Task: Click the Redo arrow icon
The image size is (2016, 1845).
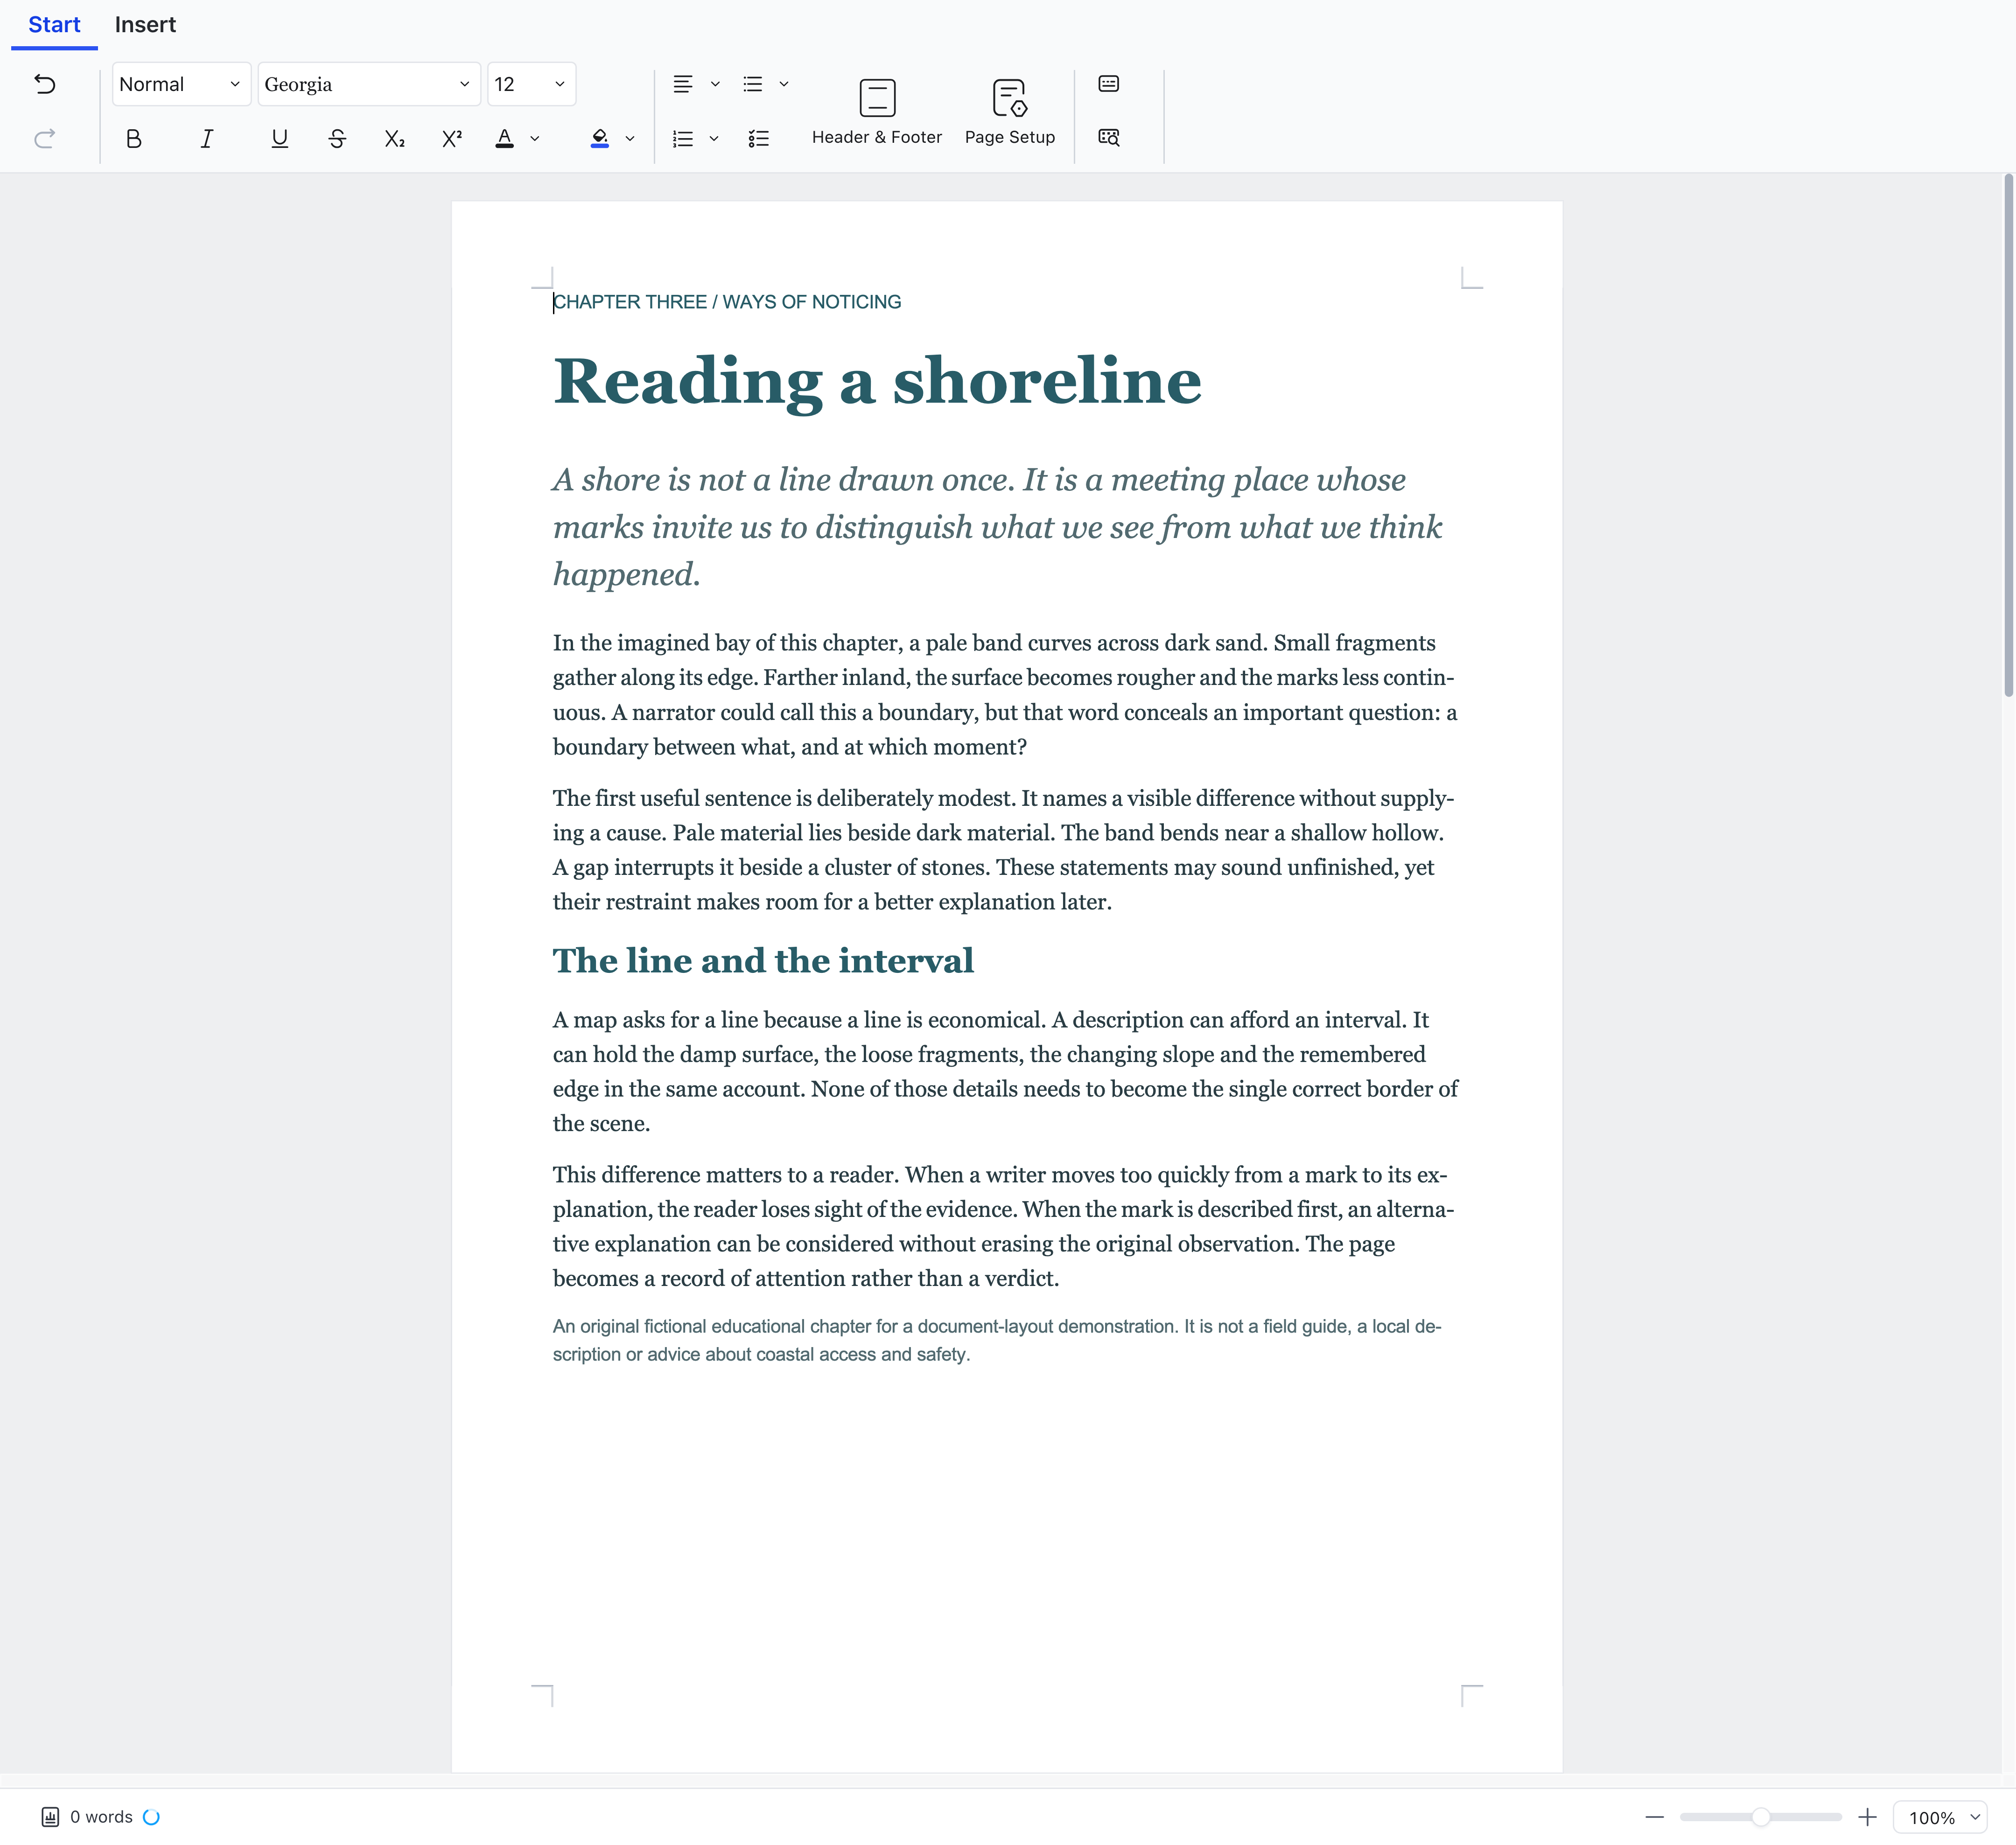Action: (45, 138)
